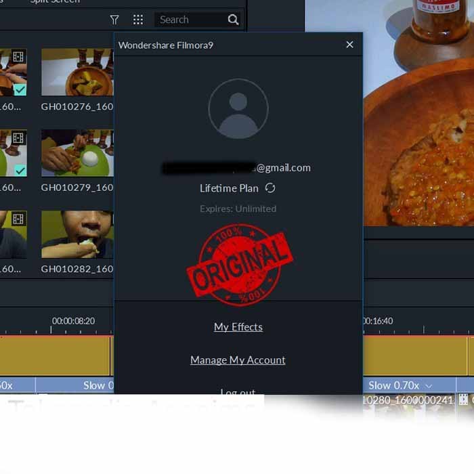Open the Manage My Account link
This screenshot has width=474, height=474.
click(238, 360)
